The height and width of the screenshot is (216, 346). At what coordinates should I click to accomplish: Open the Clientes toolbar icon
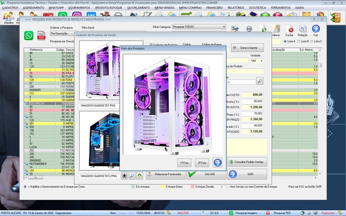coord(8,17)
